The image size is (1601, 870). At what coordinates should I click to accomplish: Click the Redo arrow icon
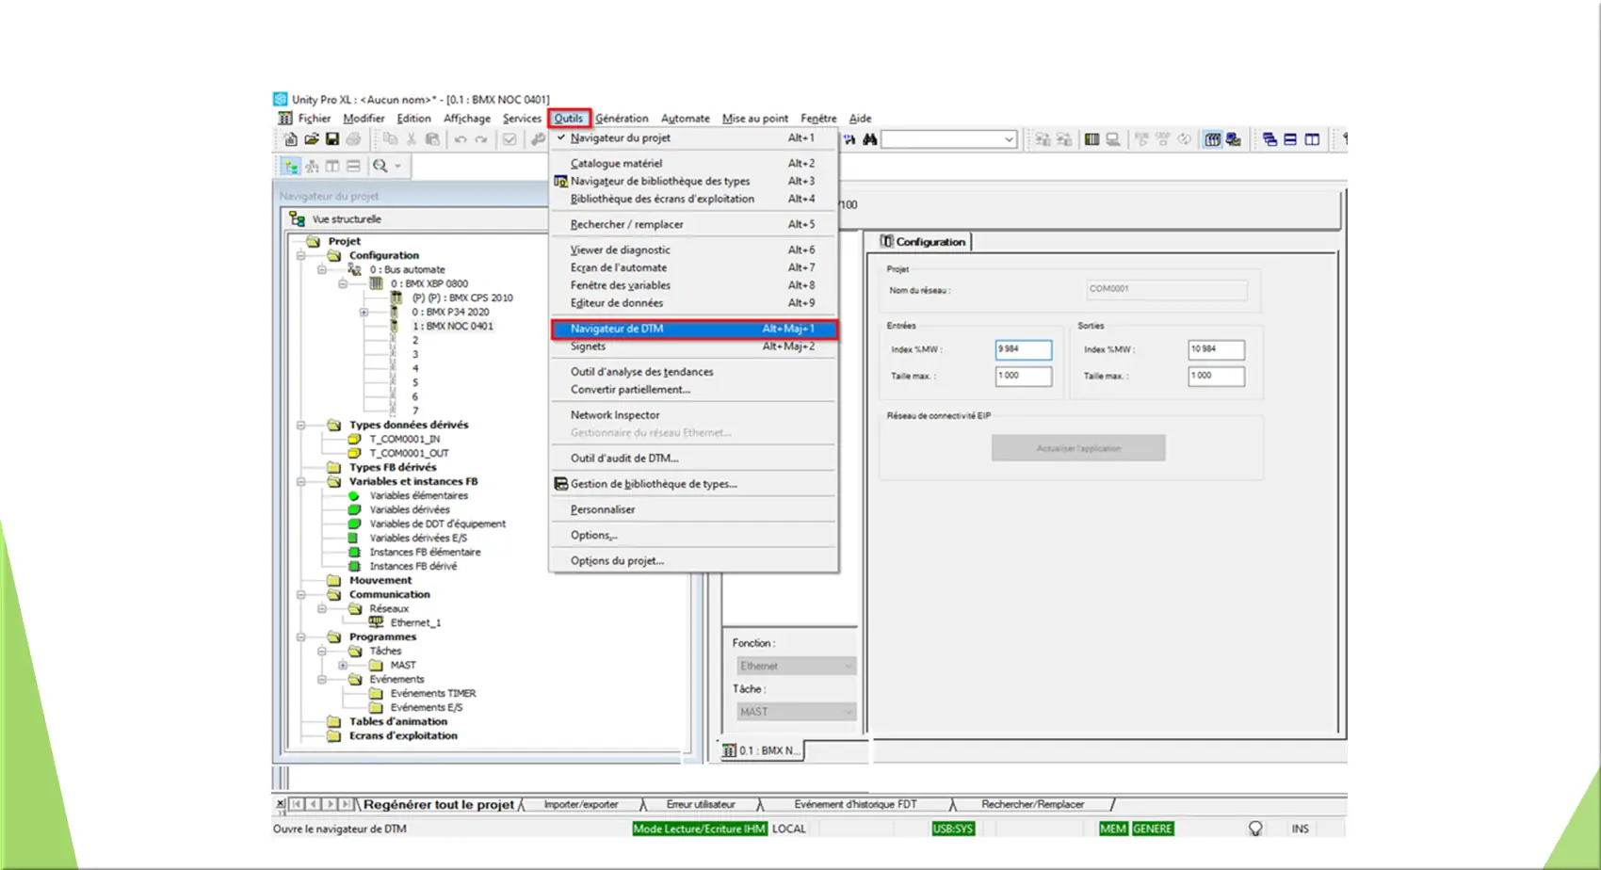481,139
